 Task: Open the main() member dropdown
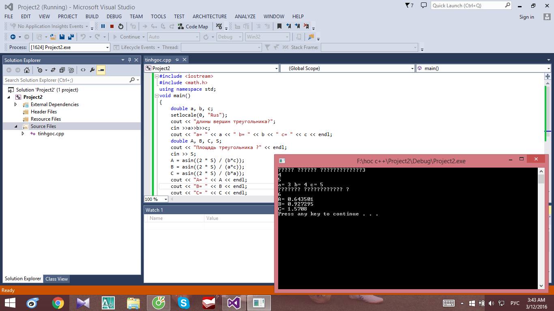(548, 68)
